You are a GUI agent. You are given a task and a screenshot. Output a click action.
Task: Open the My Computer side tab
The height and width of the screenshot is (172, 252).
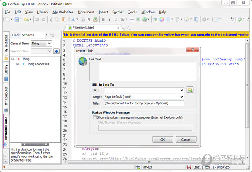(x=6, y=99)
